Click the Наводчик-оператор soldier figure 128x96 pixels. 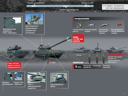(89, 59)
